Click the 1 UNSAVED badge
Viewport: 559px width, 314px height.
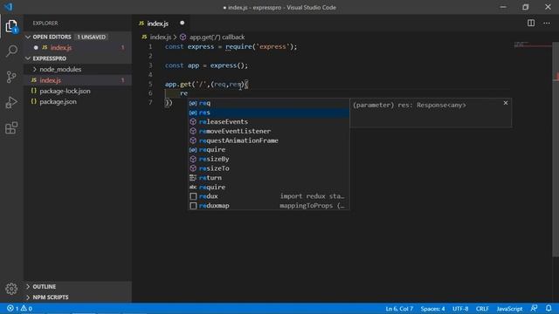[x=92, y=37]
